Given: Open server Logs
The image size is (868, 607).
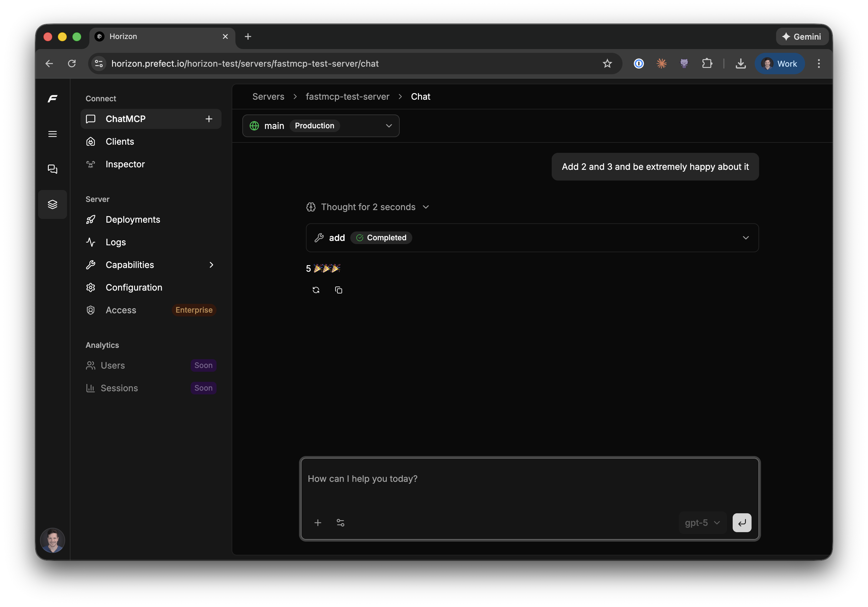Looking at the screenshot, I should tap(115, 242).
